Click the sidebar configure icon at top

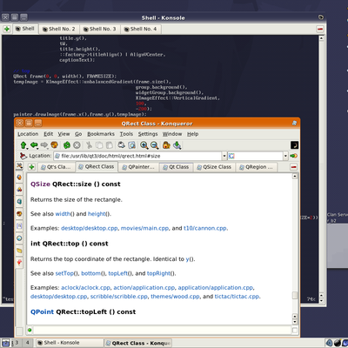click(x=19, y=166)
